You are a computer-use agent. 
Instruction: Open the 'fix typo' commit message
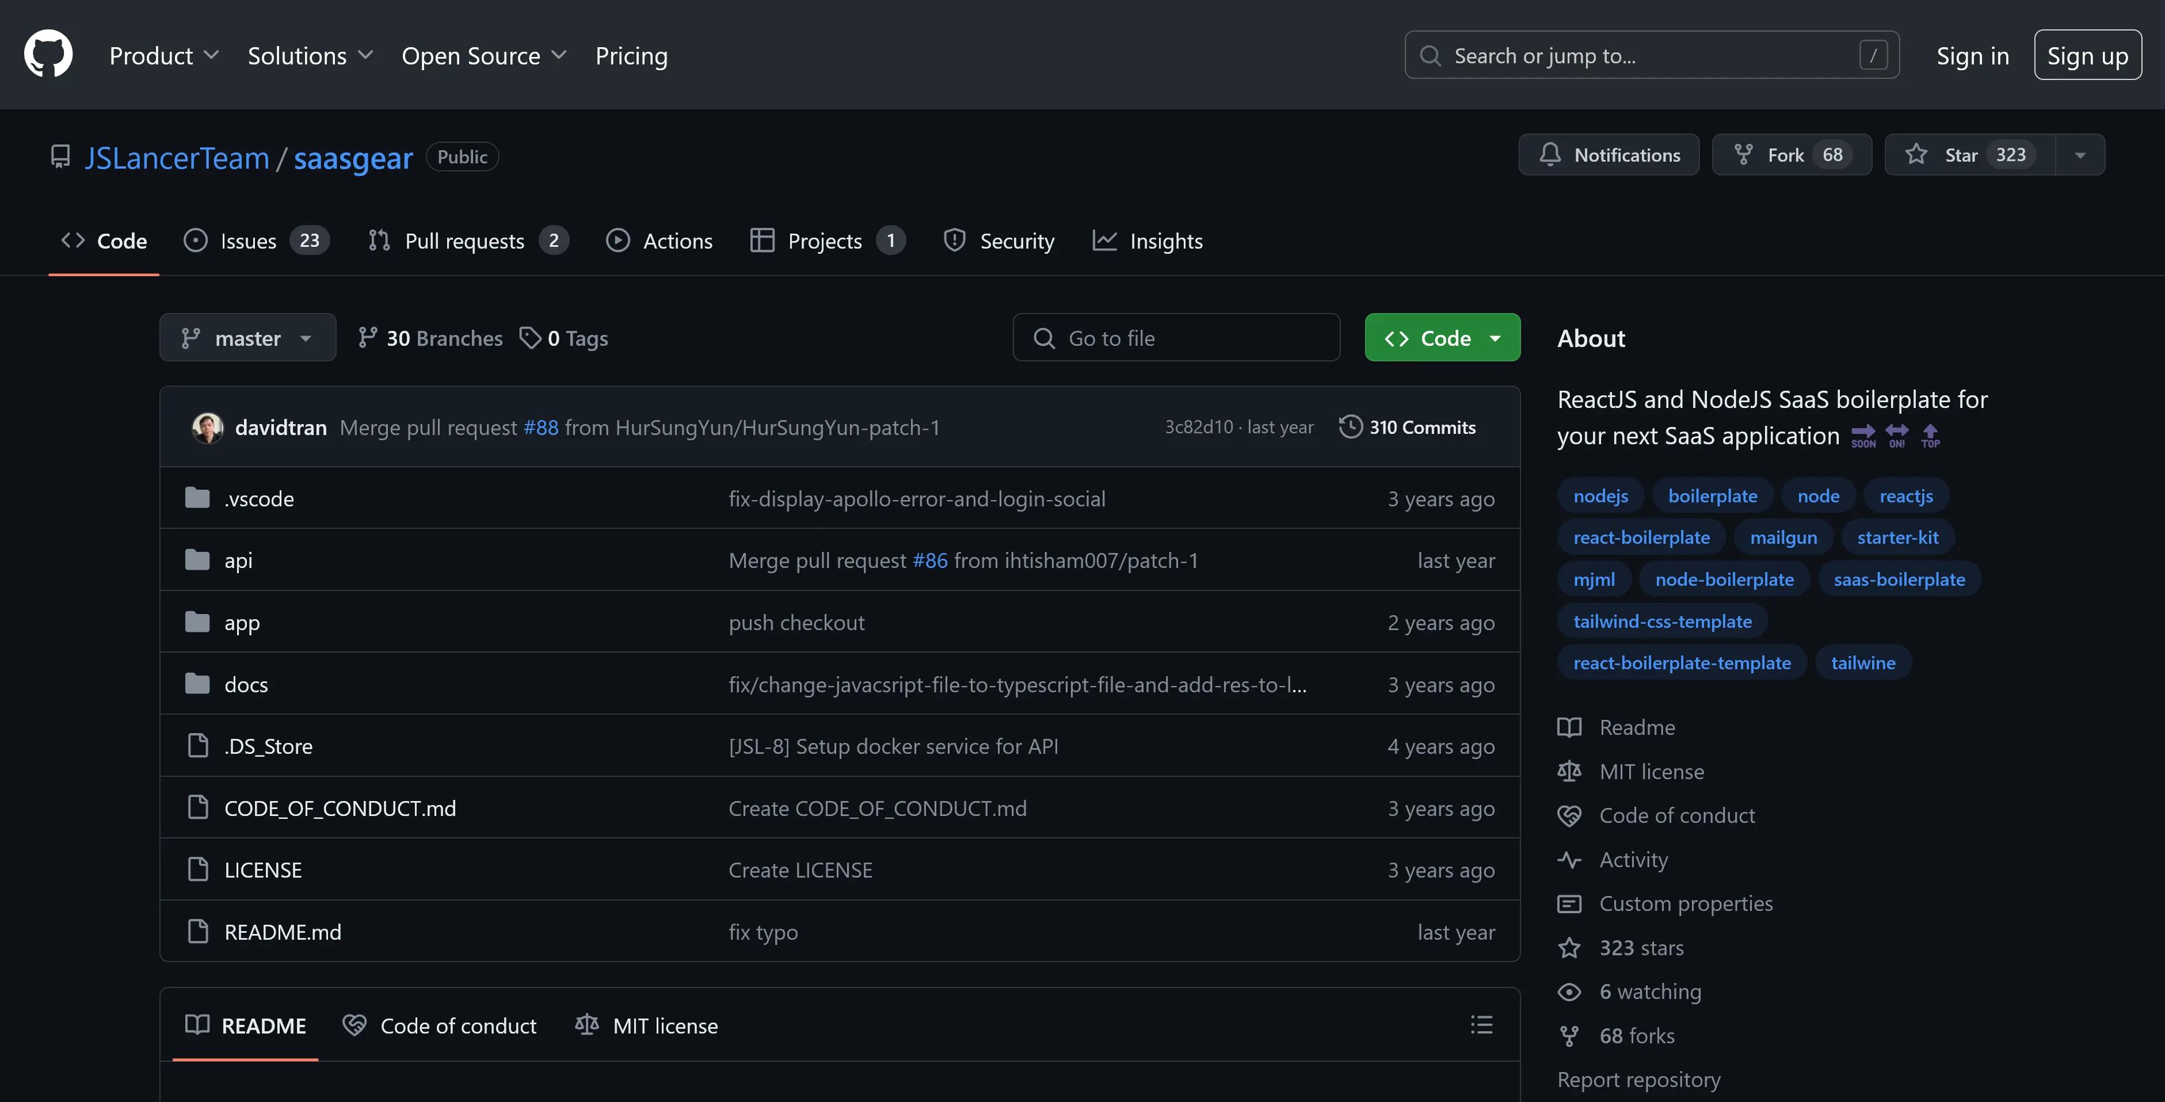[x=763, y=932]
